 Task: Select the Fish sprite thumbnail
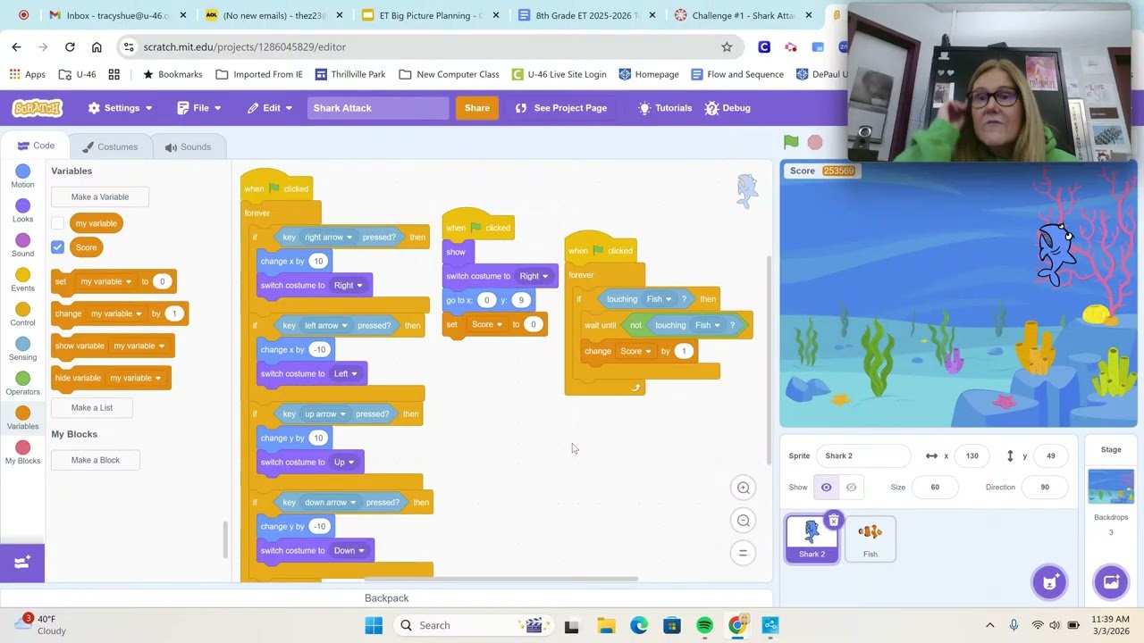click(870, 539)
